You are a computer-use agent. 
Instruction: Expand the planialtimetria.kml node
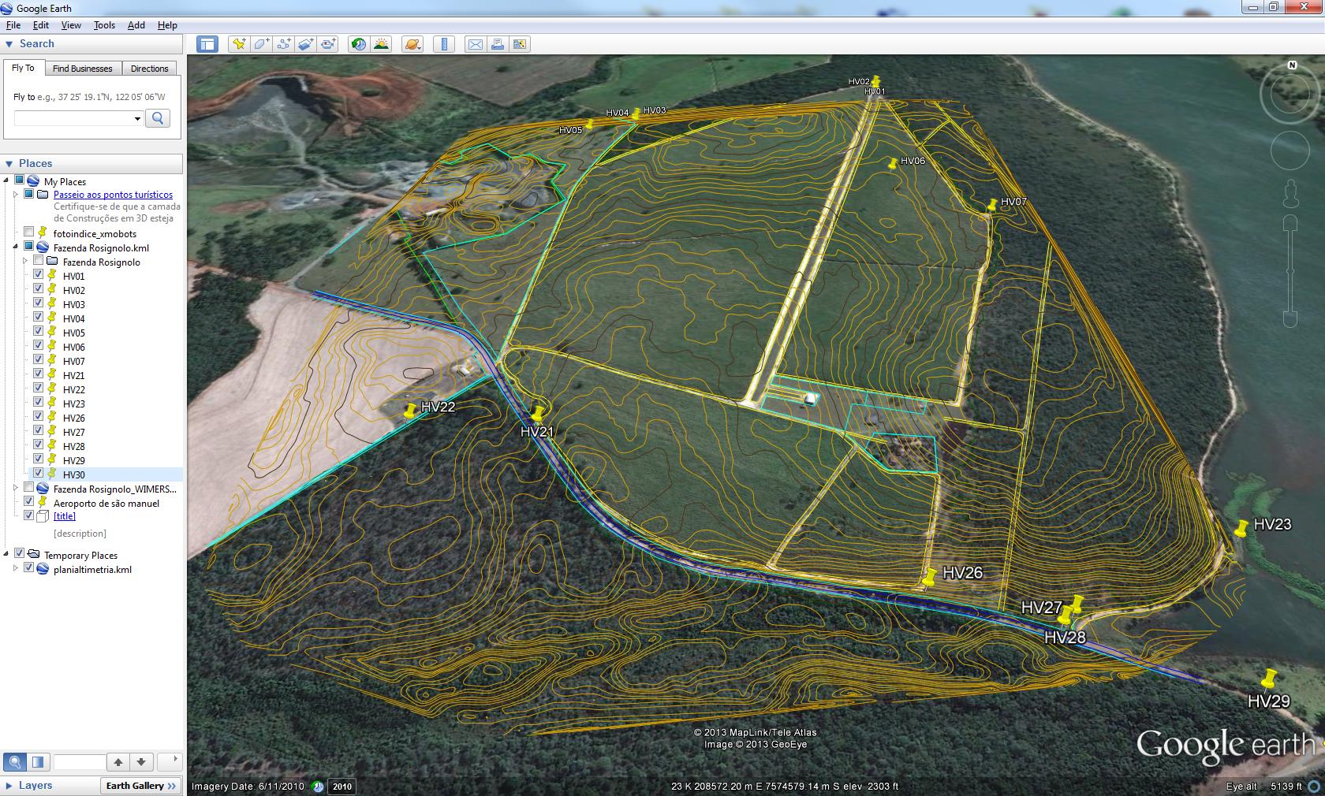(16, 568)
